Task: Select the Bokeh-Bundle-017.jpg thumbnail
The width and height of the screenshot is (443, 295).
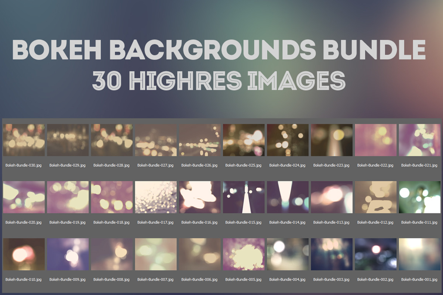Action: (156, 197)
